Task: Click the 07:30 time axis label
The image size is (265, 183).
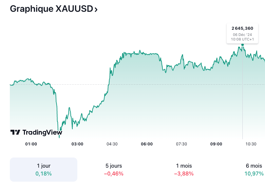Action: tap(181, 144)
